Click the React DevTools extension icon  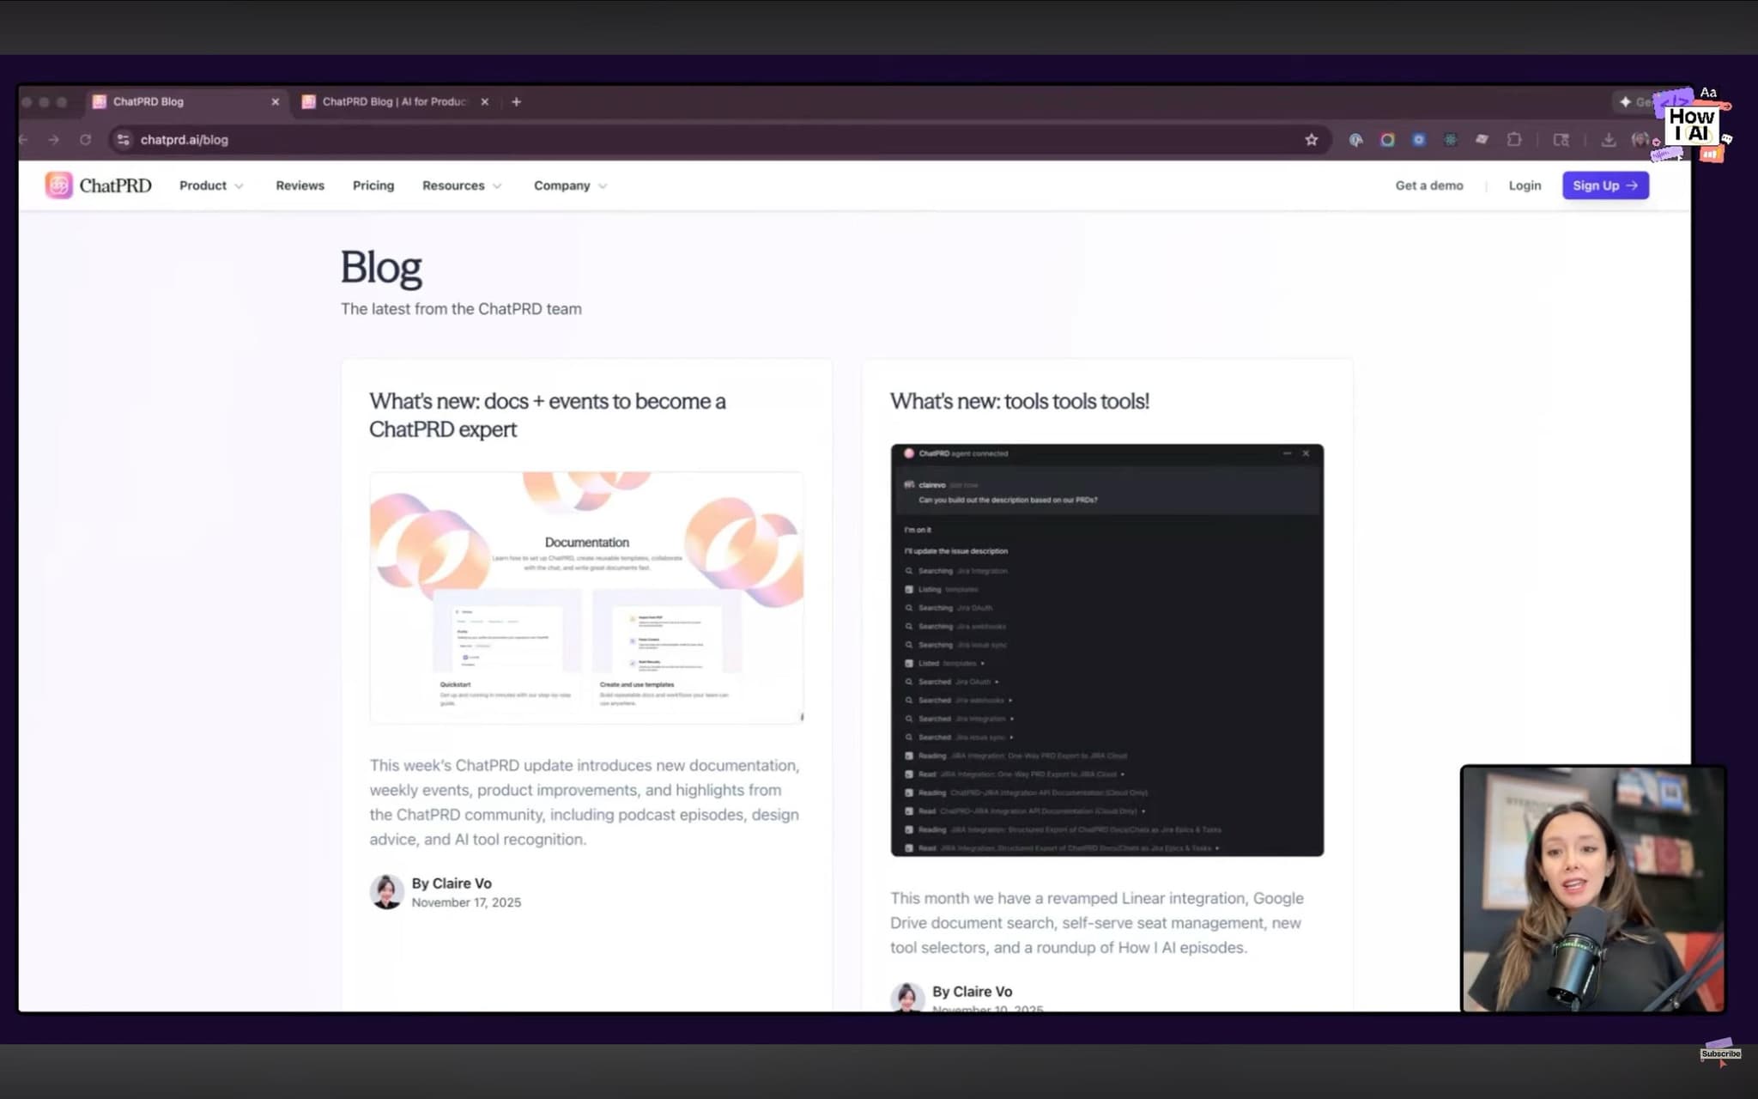(1450, 140)
